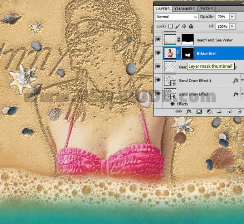Image resolution: width=244 pixels, height=224 pixels.
Task: Toggle lock transparent pixels
Action: point(171,26)
